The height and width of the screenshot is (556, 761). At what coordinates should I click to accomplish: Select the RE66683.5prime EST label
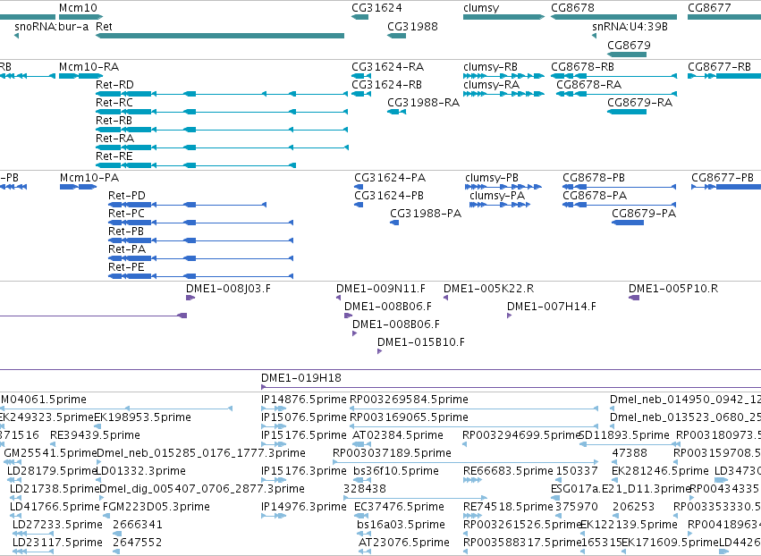[x=508, y=471]
